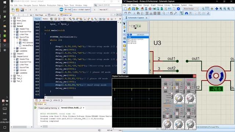
Task: Click Save Project floppy icon in Proteus
Action: coord(133,9)
